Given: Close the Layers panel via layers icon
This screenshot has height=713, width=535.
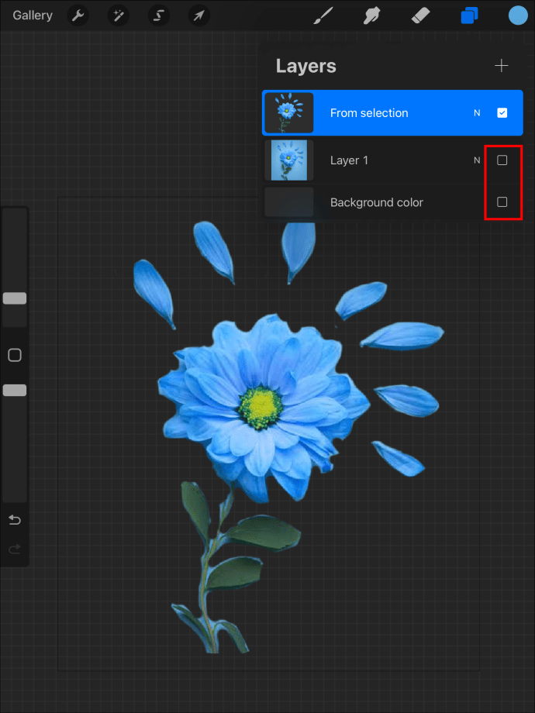Looking at the screenshot, I should point(469,15).
